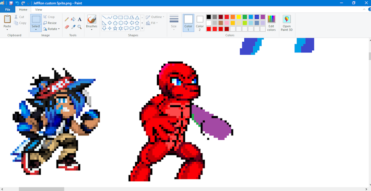This screenshot has height=191, width=371.
Task: Click the Brushes tool icon
Action: pos(92,19)
